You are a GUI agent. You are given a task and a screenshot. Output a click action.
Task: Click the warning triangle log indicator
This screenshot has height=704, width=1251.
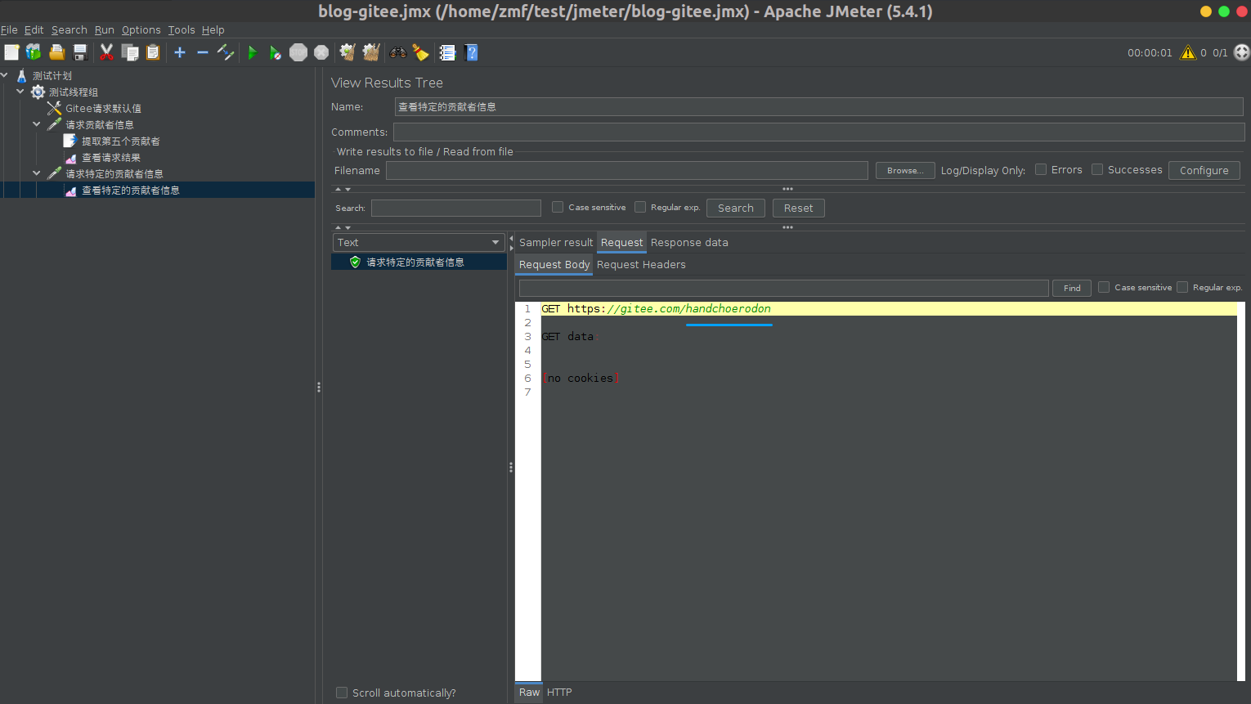[x=1188, y=52]
